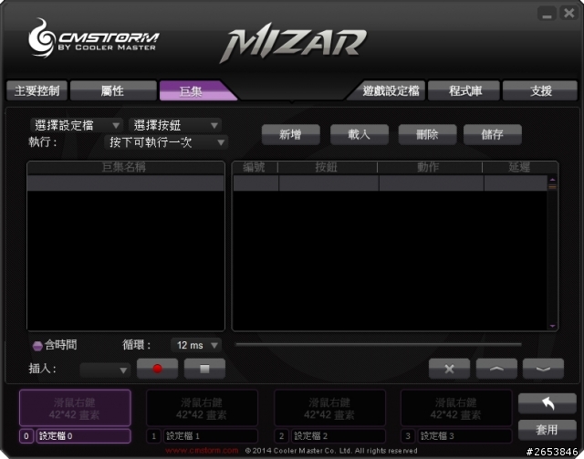Open the 選擇設定檔 dropdown
This screenshot has height=459, width=584.
(77, 125)
